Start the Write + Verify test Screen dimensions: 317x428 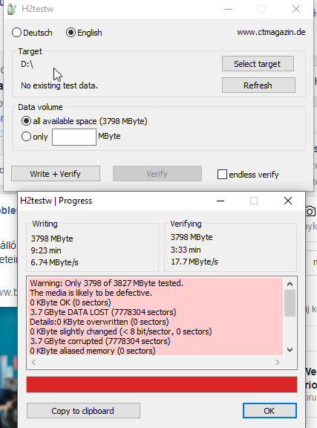[56, 174]
